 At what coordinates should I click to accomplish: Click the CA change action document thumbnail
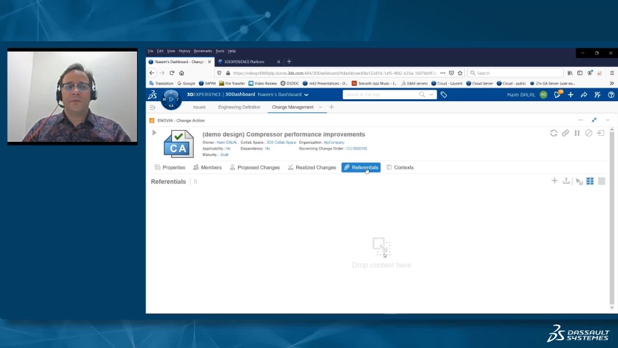[x=178, y=144]
